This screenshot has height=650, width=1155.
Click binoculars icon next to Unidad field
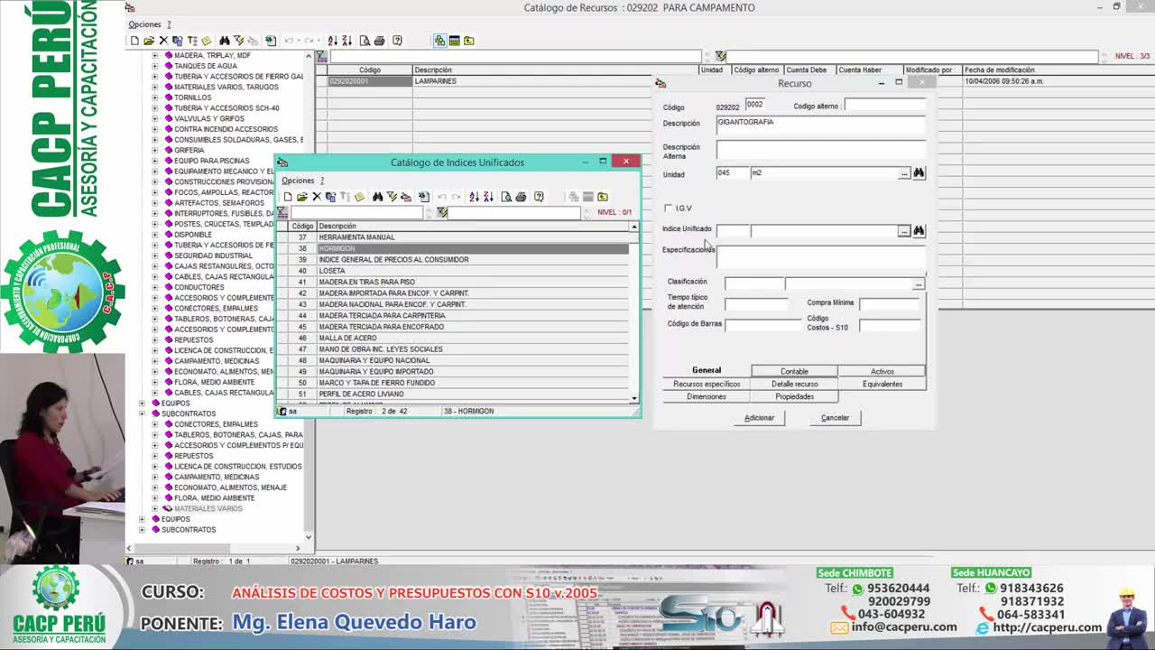coord(919,173)
